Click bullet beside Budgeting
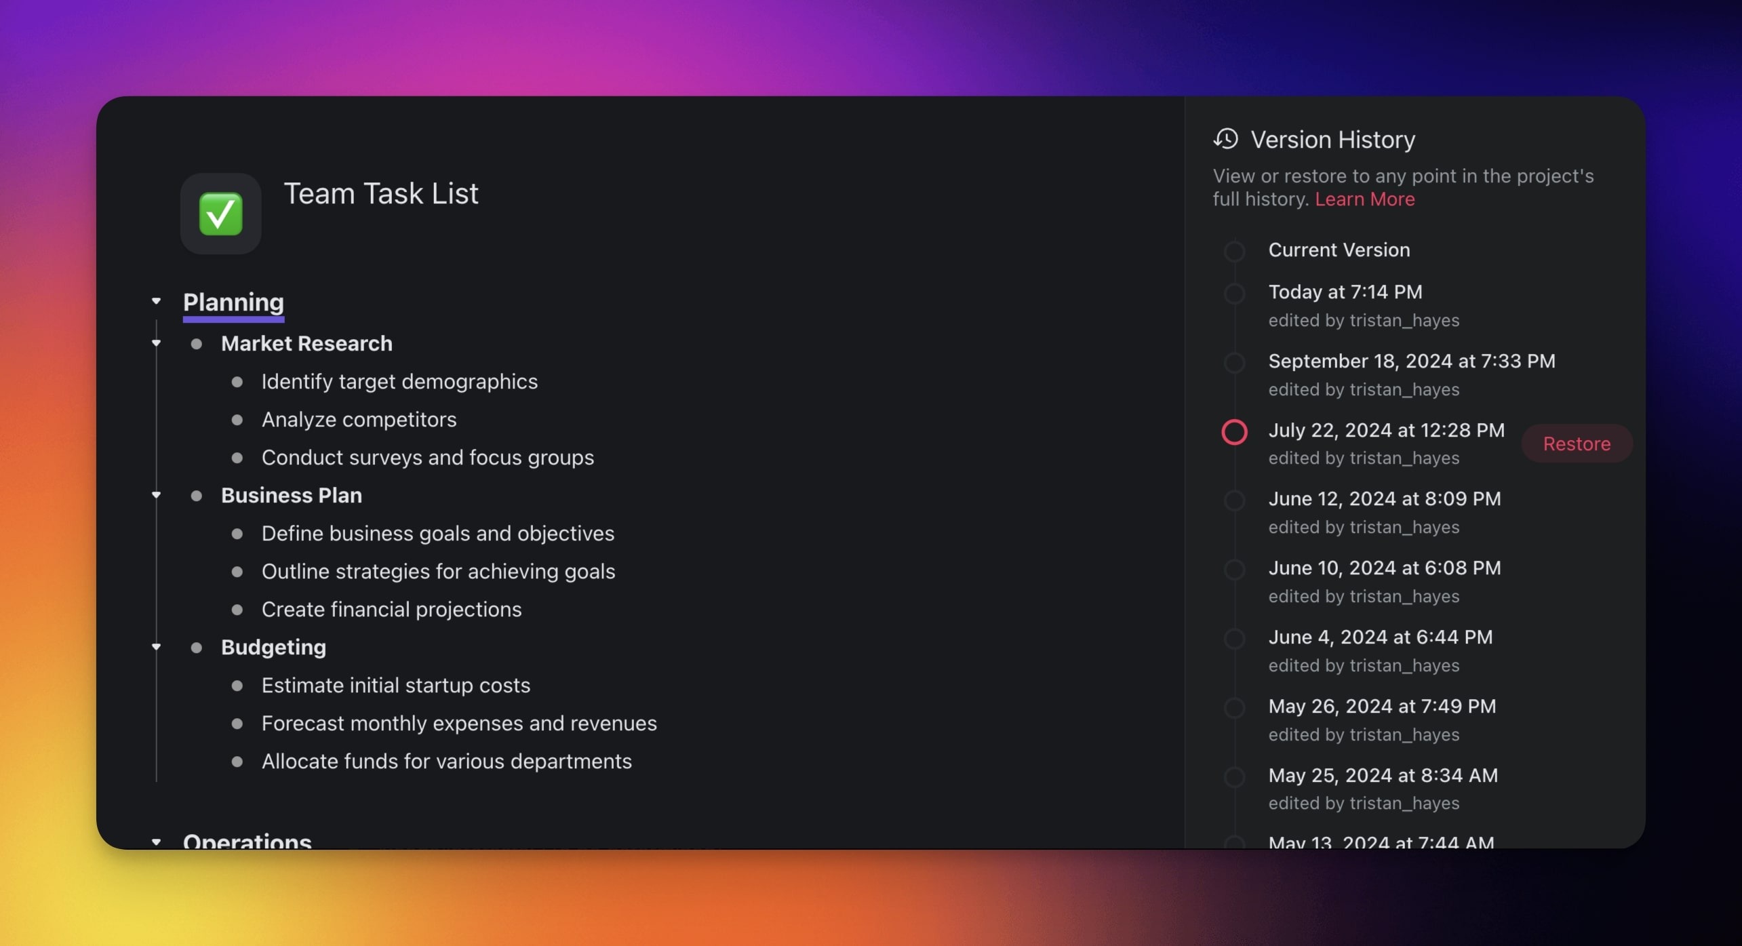Screen dimensions: 1742x946 [x=197, y=648]
